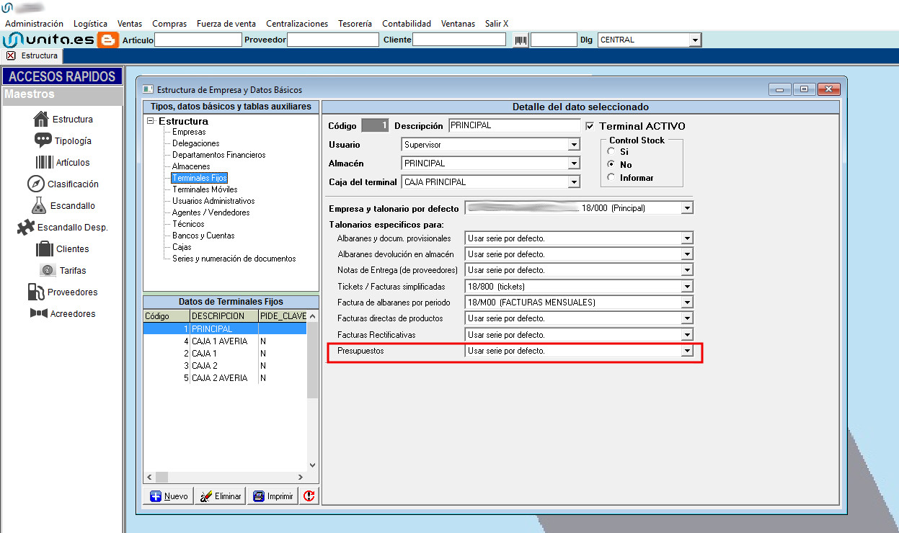Click the Imprimir button
The image size is (899, 533).
[x=273, y=496]
